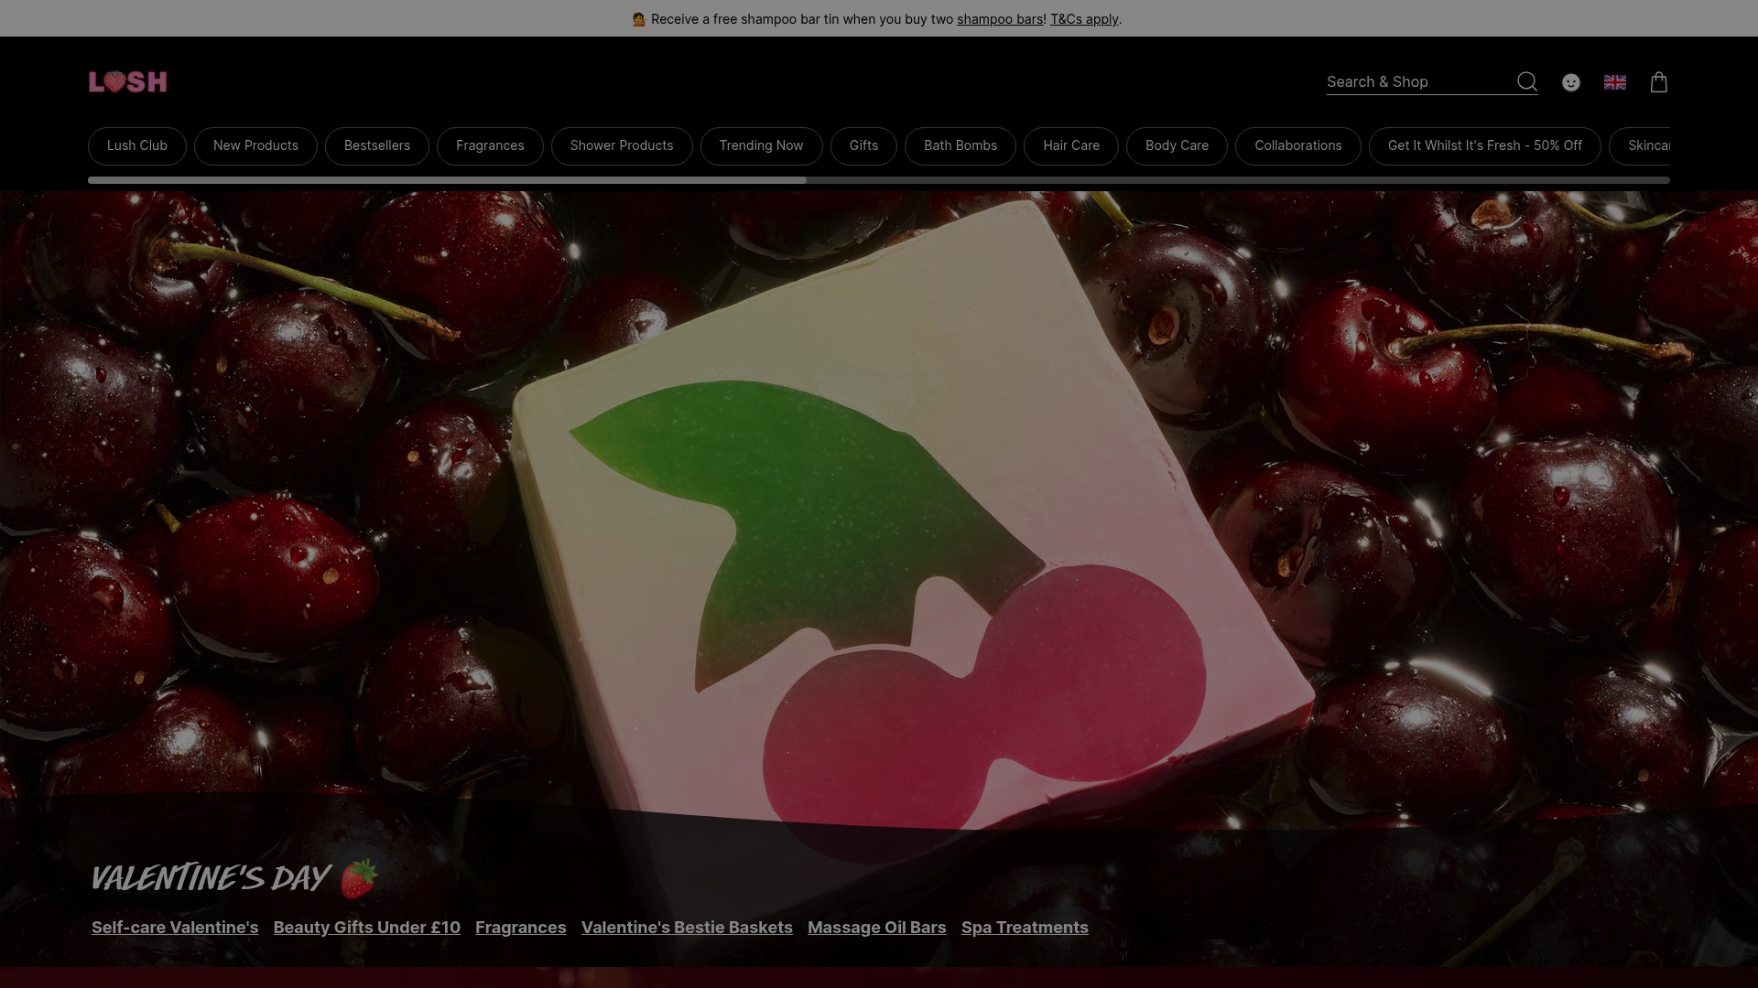Screen dimensions: 1758x988
Task: Open the Valentine's Bestie Baskets link
Action: coord(687,928)
